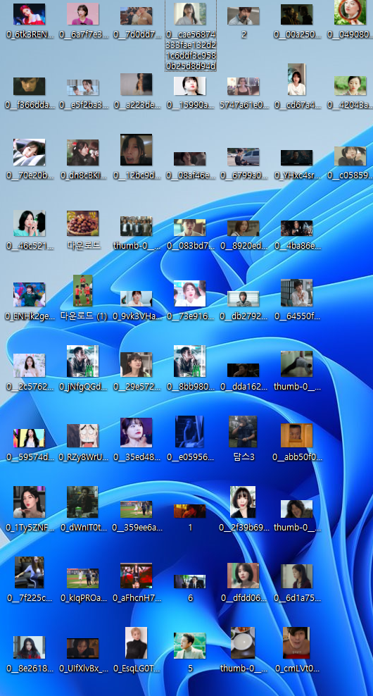
Task: Click the file icon 0__7d0dd7
Action: click(x=136, y=16)
